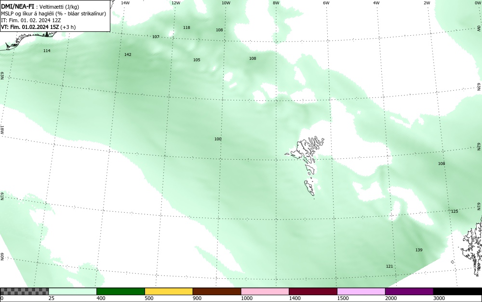Choose the yellow 500–900 legend swatch
Viewport: 482px width, 302px height.
pos(169,291)
